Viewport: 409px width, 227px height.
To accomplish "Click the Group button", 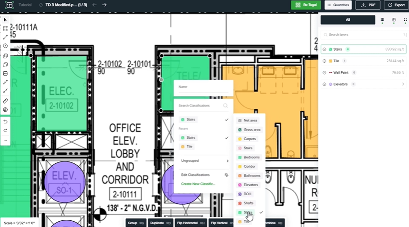I will [x=136, y=223].
